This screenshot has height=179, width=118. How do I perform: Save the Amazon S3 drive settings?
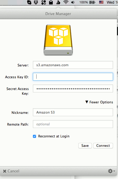(85, 146)
